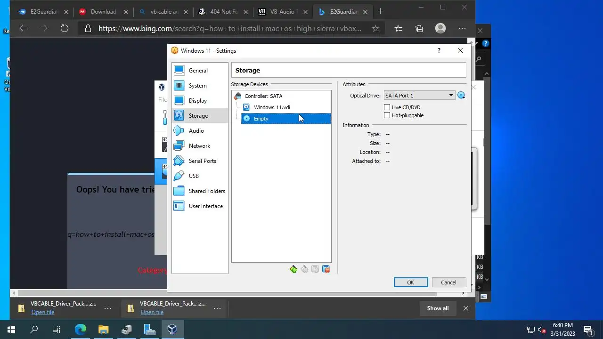Add page to favorites star
Image resolution: width=603 pixels, height=339 pixels.
click(375, 29)
